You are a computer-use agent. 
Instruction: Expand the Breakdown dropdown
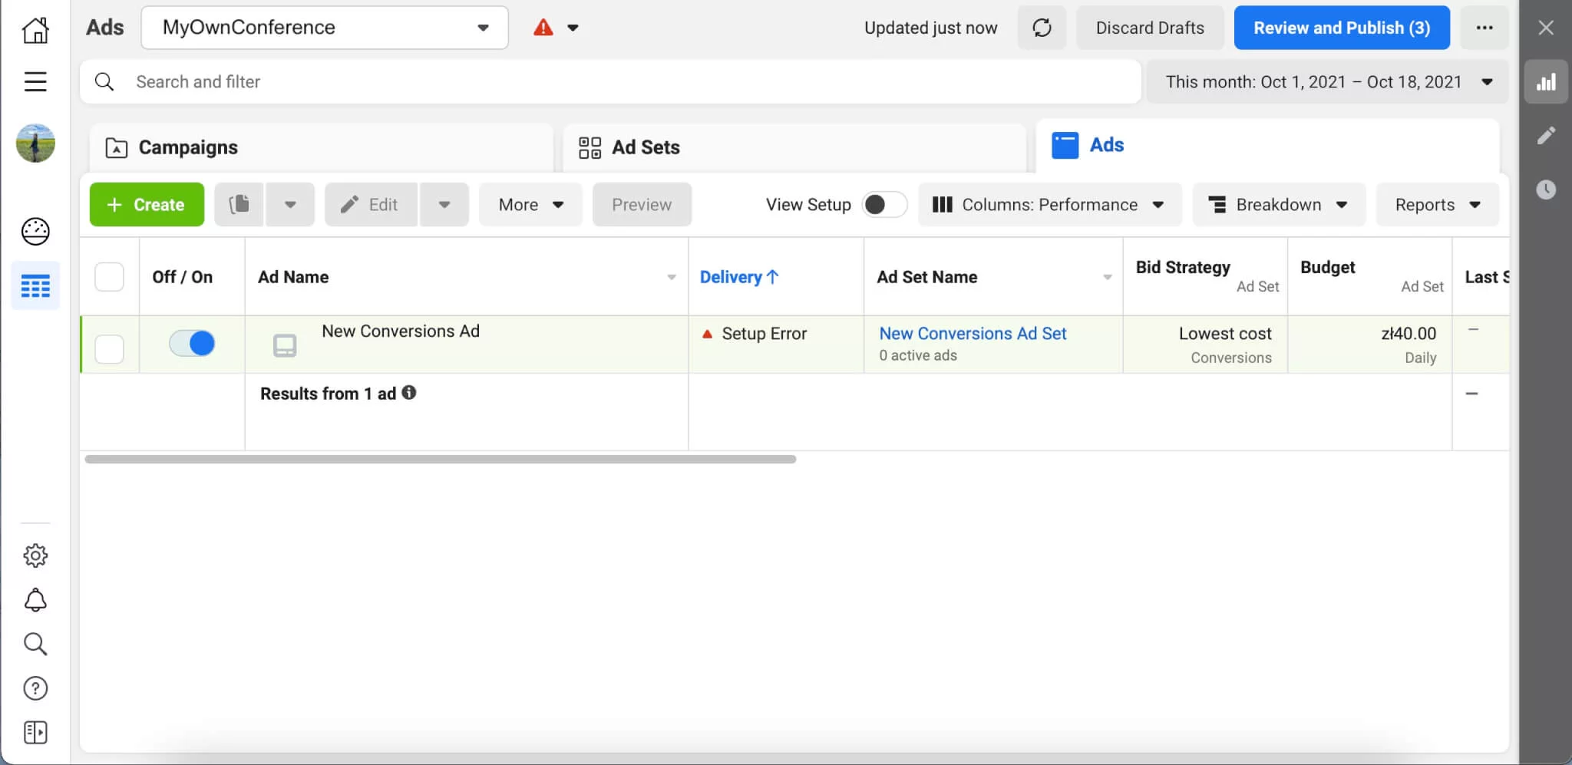(1277, 204)
